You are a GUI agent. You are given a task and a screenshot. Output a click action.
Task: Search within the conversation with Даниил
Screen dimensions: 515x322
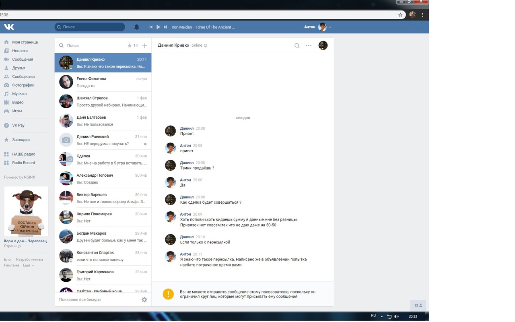297,45
